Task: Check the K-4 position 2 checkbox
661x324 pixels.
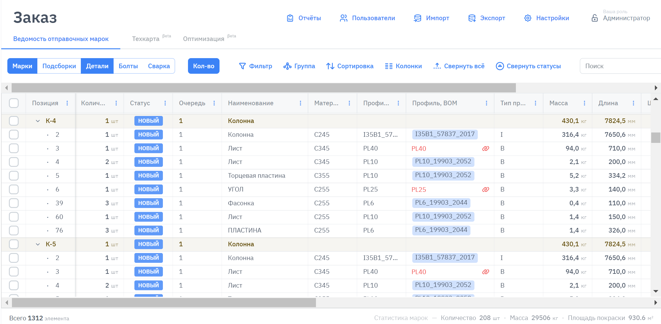Action: pos(14,135)
